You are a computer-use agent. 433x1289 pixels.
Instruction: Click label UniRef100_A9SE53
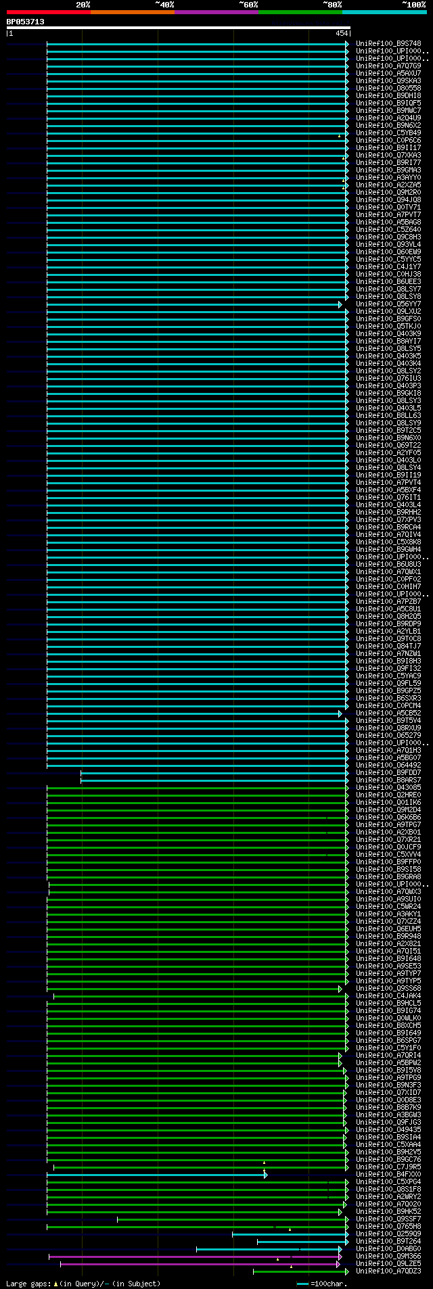(388, 966)
